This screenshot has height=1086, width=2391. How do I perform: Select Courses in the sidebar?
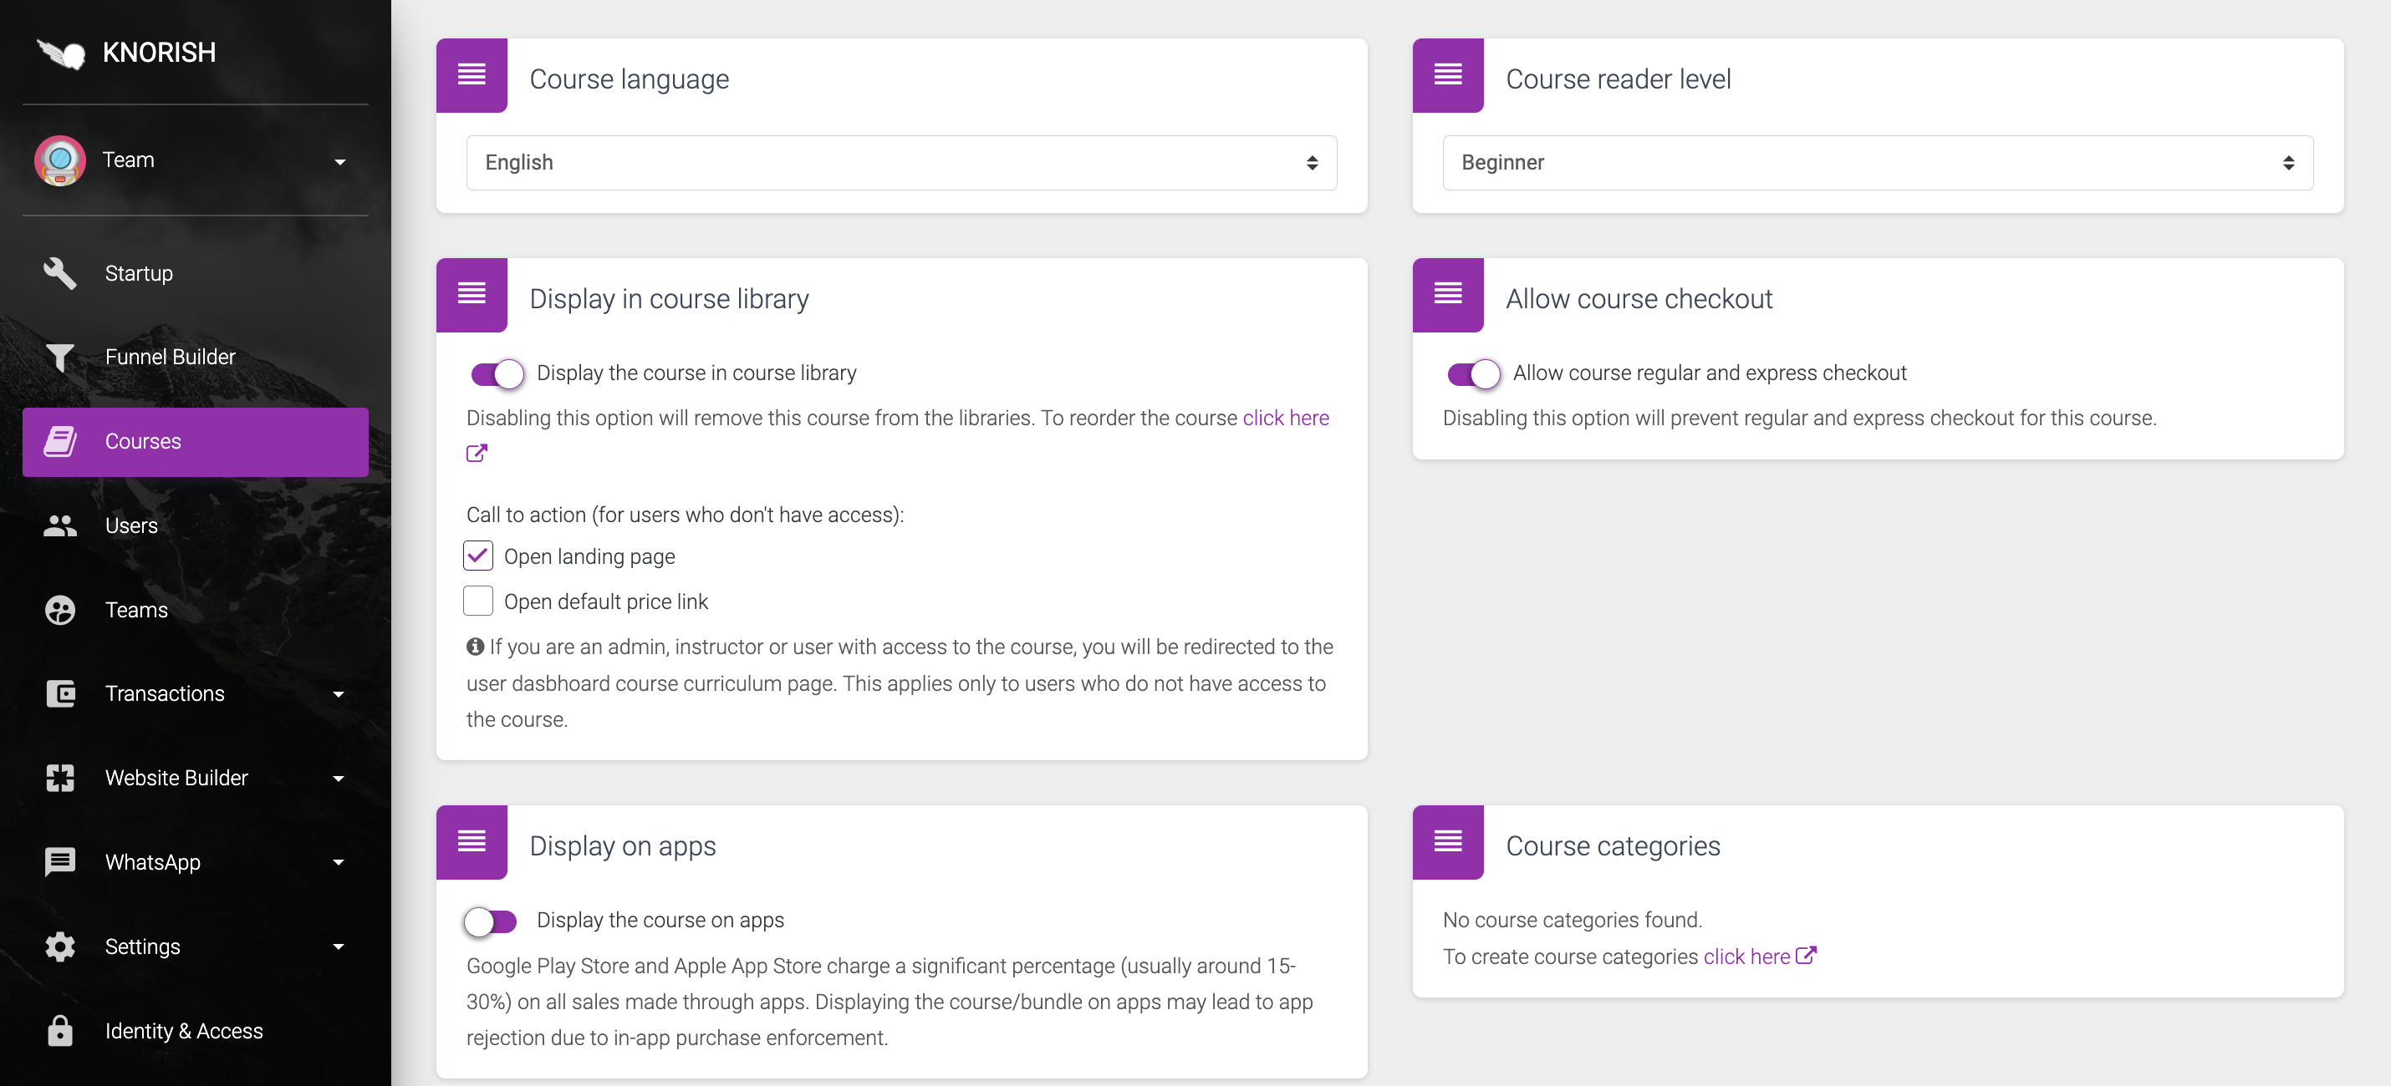195,441
